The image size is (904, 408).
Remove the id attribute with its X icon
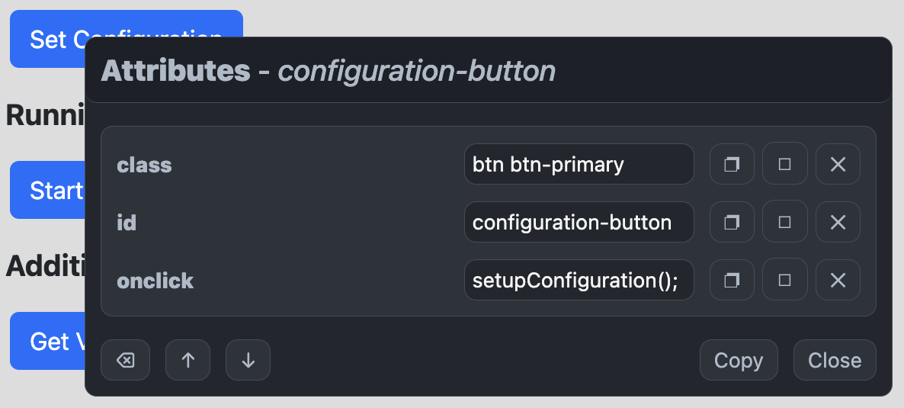tap(838, 222)
